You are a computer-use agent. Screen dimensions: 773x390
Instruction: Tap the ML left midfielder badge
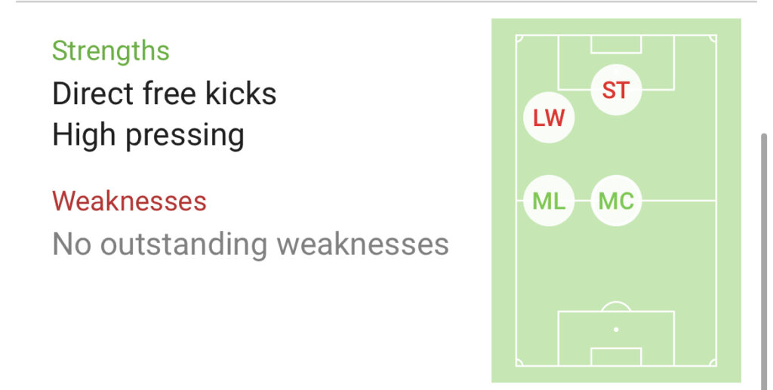[x=549, y=201]
